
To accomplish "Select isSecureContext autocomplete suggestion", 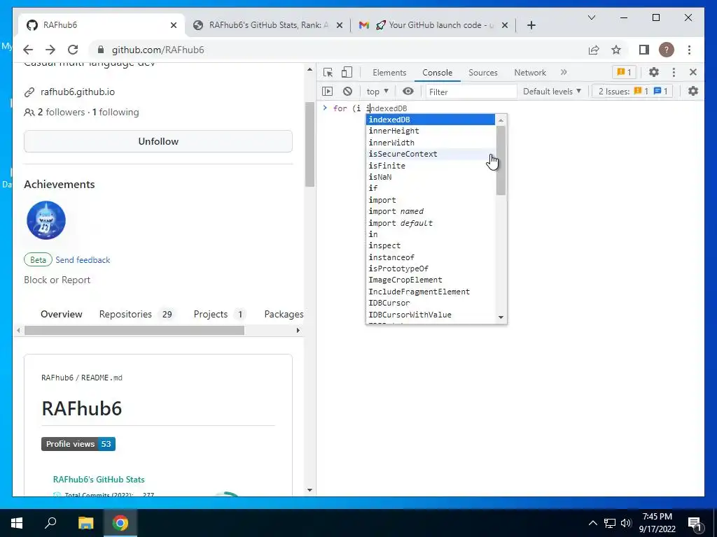I will (431, 154).
